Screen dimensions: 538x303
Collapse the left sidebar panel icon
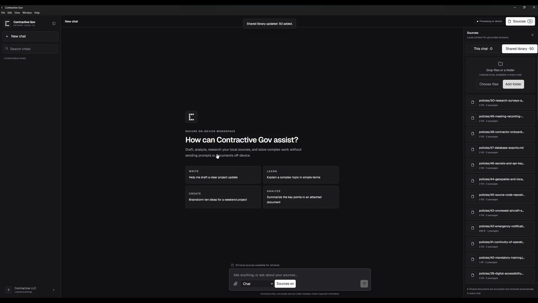tap(54, 24)
